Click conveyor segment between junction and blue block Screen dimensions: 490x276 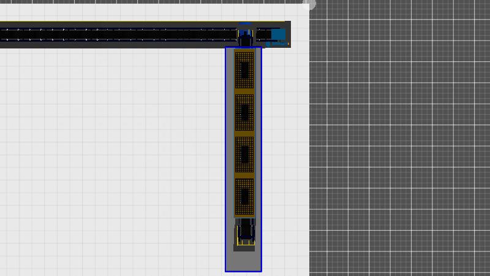pos(263,35)
